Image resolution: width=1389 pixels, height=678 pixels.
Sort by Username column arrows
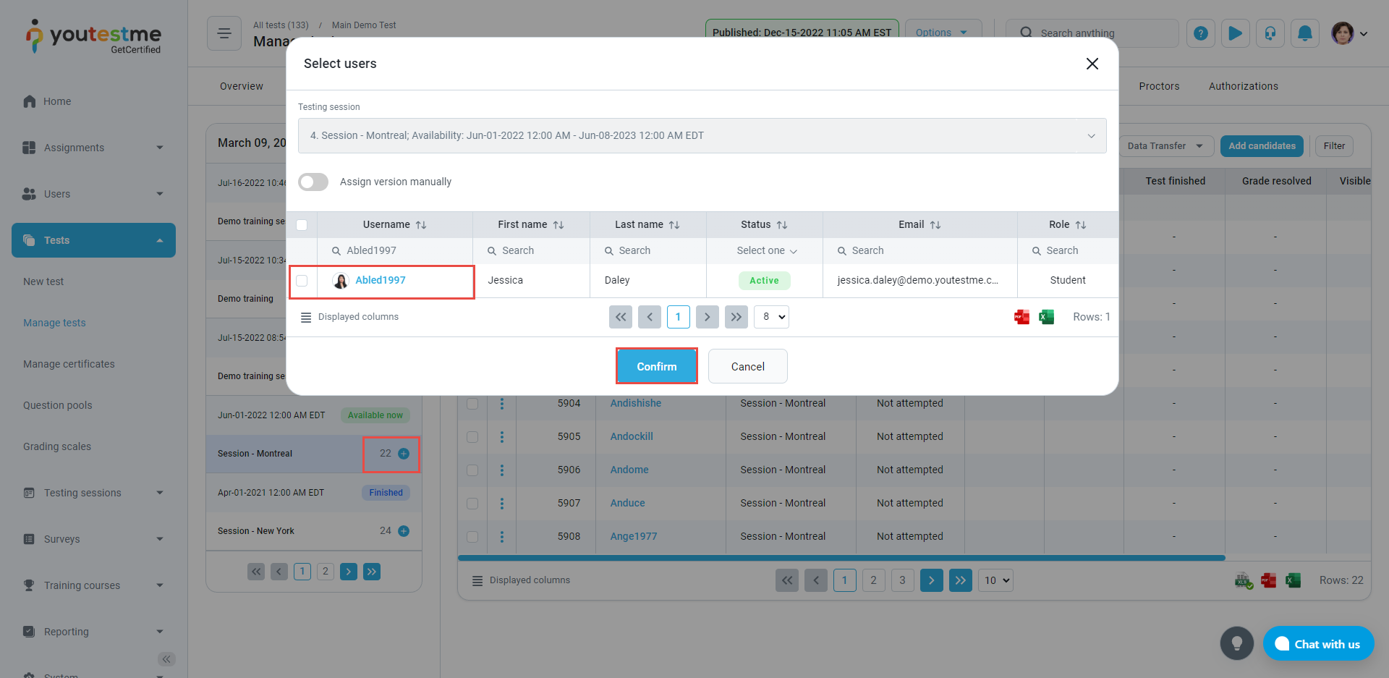[421, 225]
